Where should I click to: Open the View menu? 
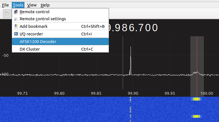32,5
